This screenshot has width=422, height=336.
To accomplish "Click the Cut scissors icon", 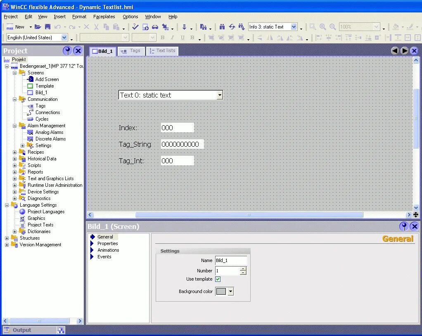I will tap(96, 27).
